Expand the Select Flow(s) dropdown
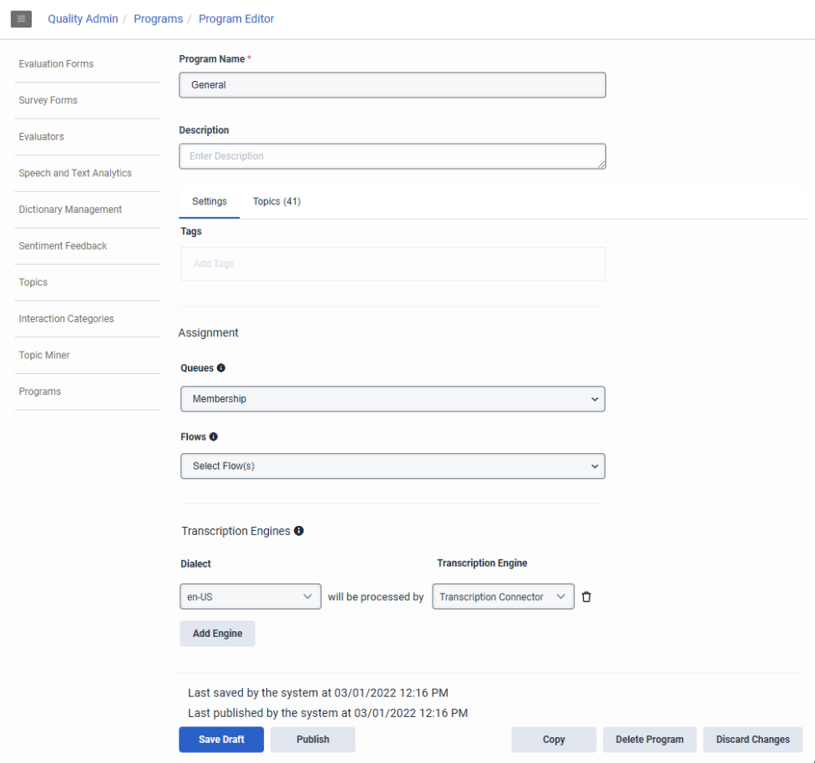The width and height of the screenshot is (815, 763). pyautogui.click(x=392, y=466)
